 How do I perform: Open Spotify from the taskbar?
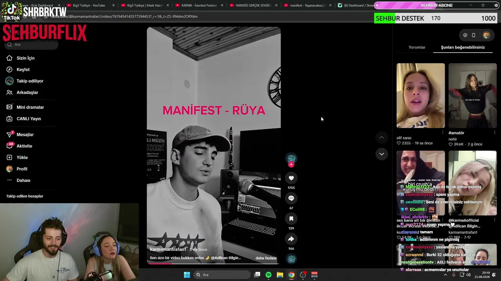269,275
